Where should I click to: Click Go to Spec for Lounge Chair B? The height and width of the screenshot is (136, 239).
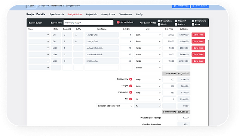coord(198,41)
